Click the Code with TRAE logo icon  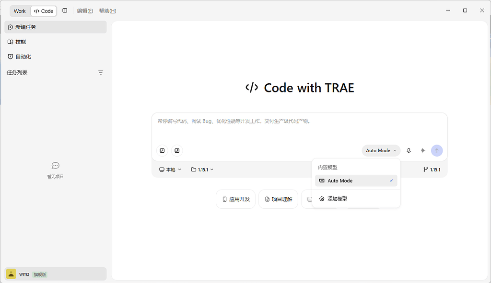click(x=252, y=88)
